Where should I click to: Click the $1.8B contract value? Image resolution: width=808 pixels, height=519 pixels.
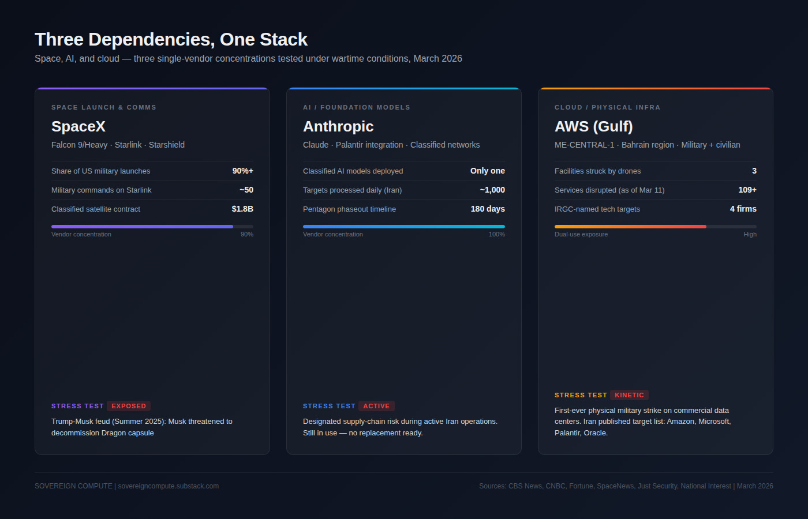(242, 209)
